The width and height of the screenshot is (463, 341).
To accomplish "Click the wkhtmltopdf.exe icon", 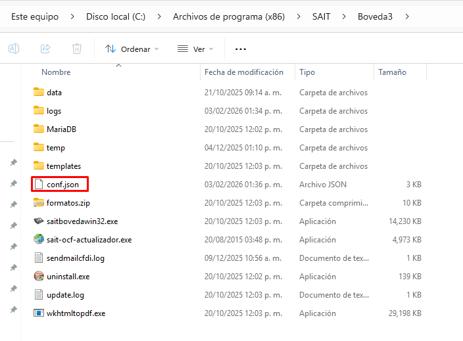I will click(x=39, y=313).
